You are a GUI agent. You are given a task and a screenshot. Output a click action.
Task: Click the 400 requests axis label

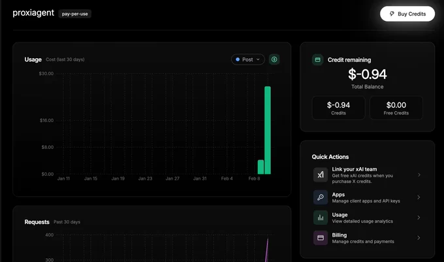coord(49,235)
